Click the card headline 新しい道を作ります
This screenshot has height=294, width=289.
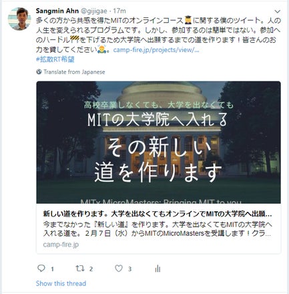click(x=158, y=214)
